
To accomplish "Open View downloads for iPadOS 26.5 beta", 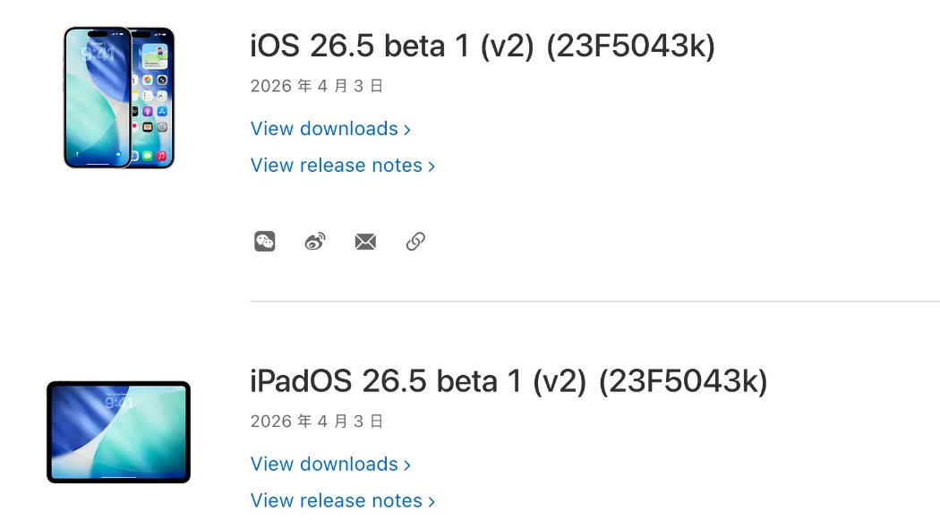I will 324,464.
